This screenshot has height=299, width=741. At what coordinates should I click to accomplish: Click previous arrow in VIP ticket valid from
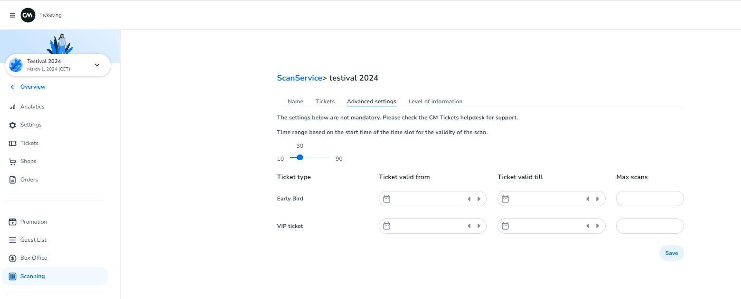tap(469, 226)
